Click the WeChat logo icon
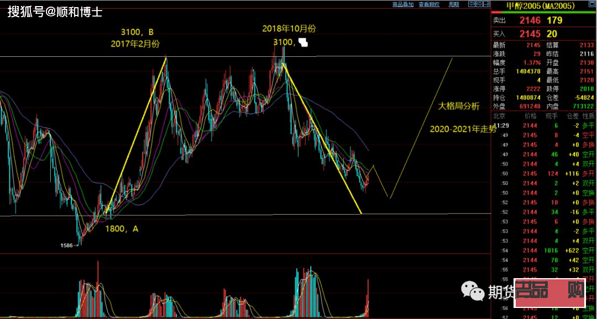Image resolution: width=597 pixels, height=319 pixels. coord(472,291)
